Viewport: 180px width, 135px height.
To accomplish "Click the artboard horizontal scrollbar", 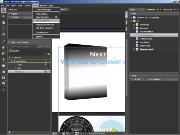I will click(x=97, y=133).
